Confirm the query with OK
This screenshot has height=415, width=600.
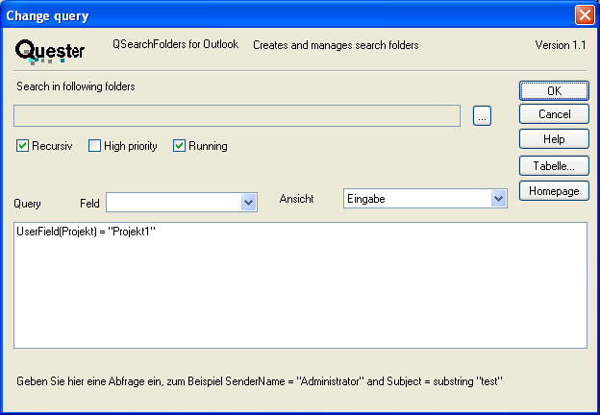(x=554, y=90)
